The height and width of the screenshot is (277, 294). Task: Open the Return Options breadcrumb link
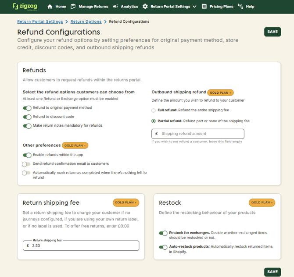pos(86,21)
